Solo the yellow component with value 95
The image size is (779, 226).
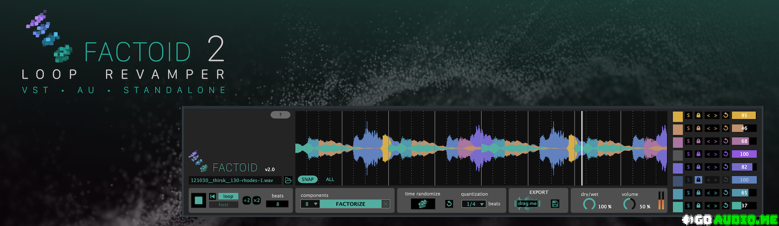point(689,115)
